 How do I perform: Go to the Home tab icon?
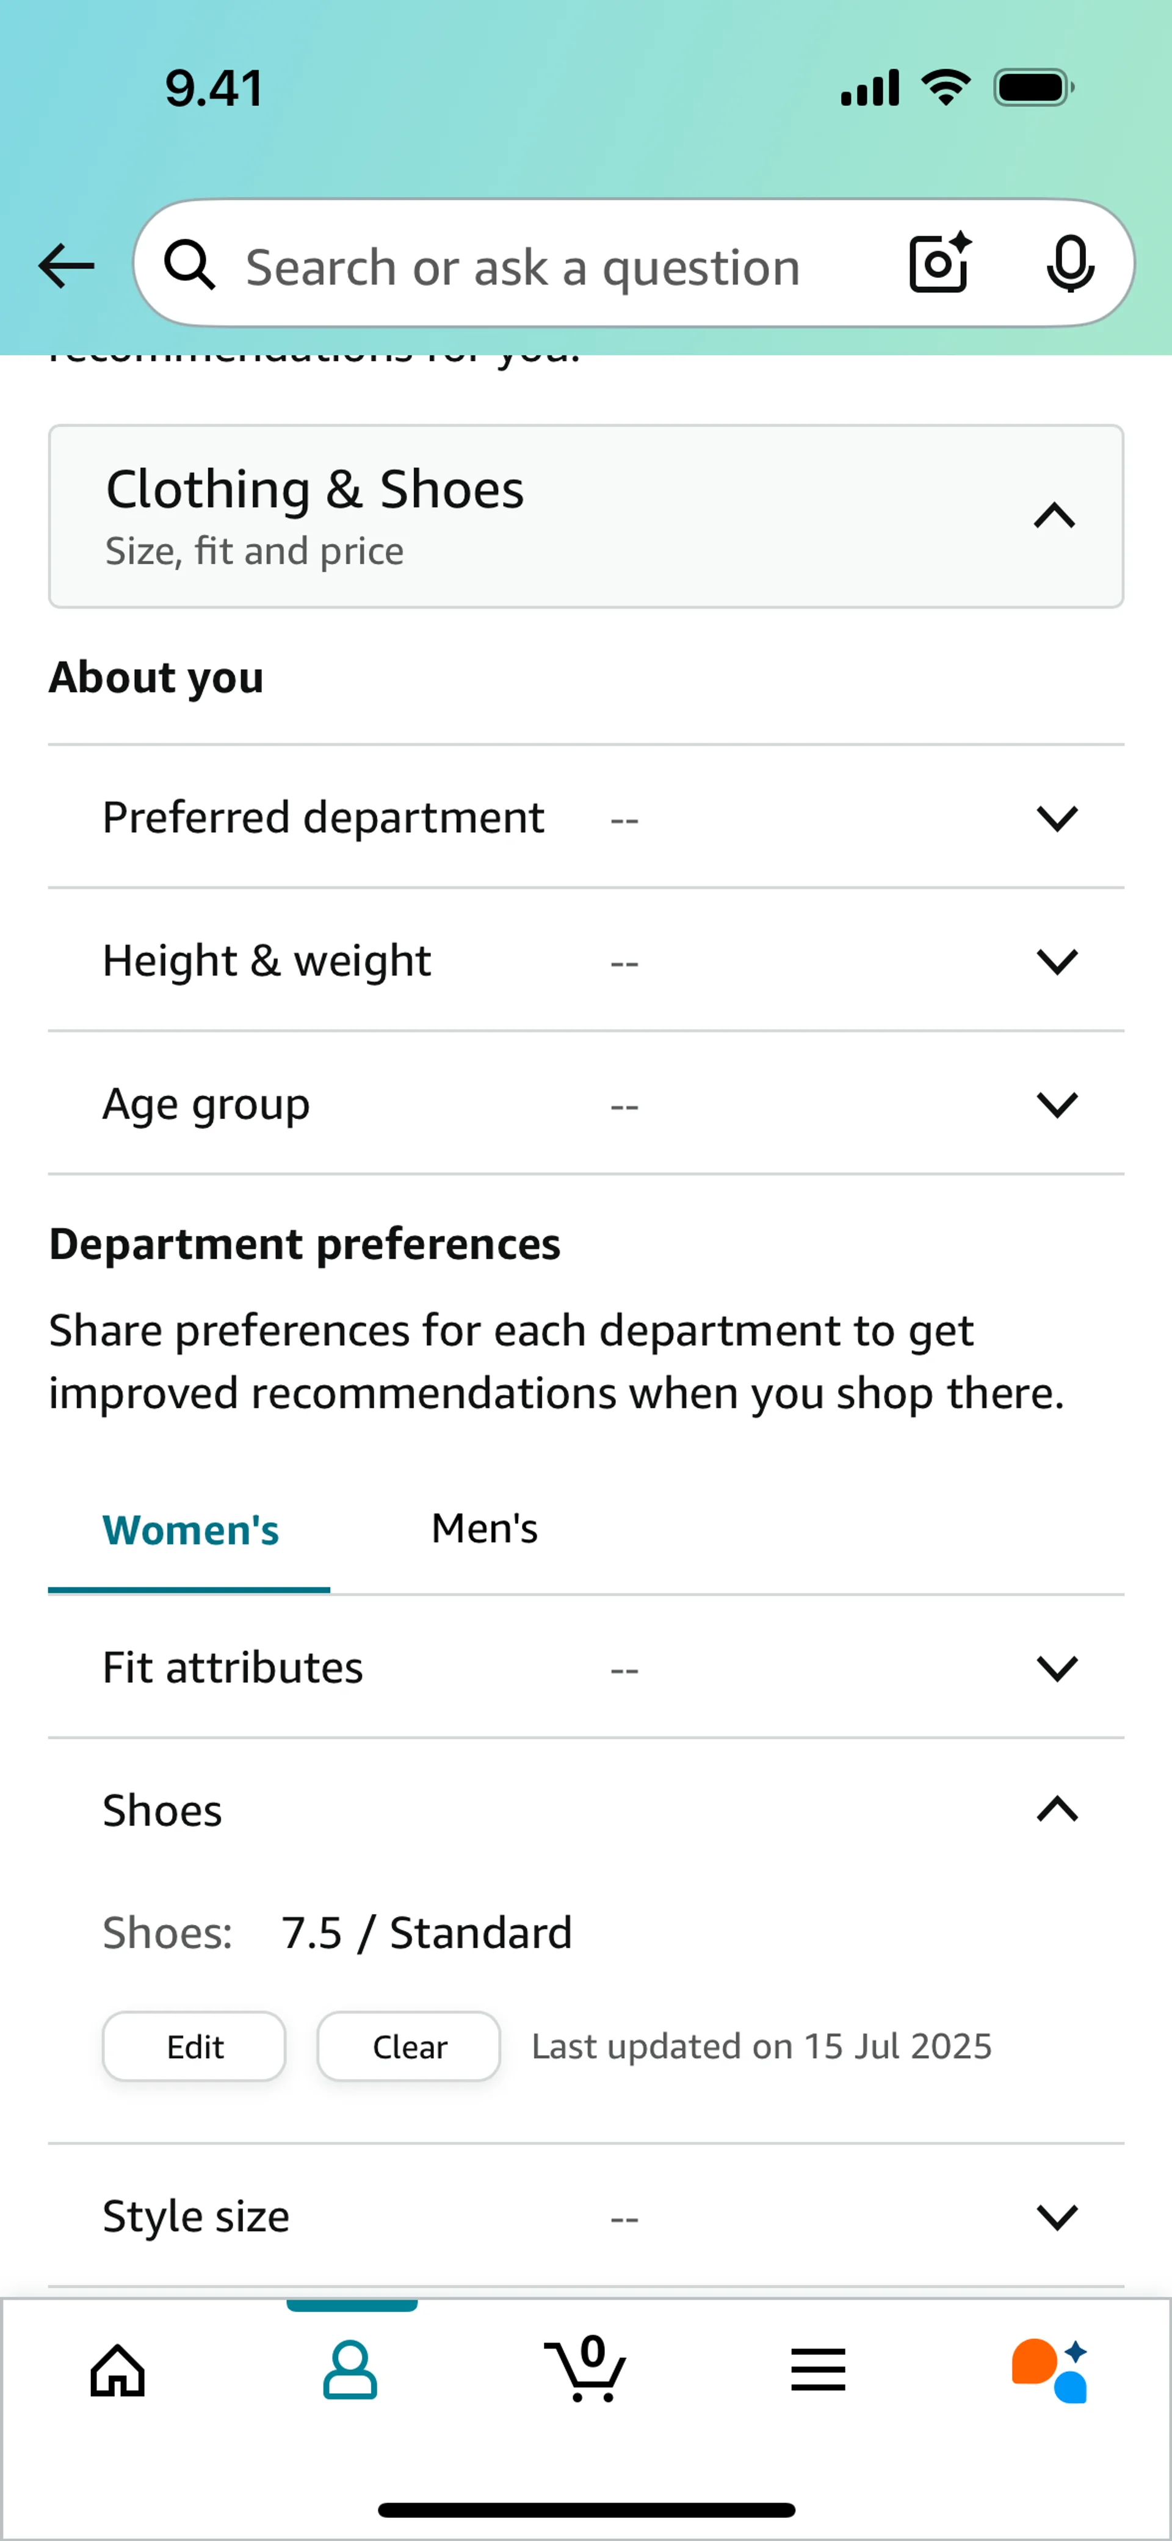pyautogui.click(x=117, y=2370)
